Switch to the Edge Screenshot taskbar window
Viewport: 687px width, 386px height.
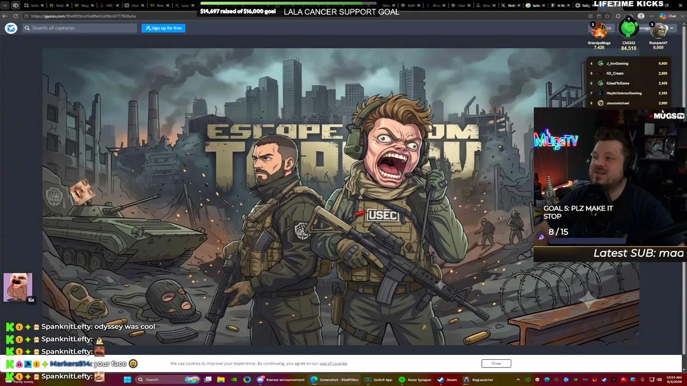point(334,380)
